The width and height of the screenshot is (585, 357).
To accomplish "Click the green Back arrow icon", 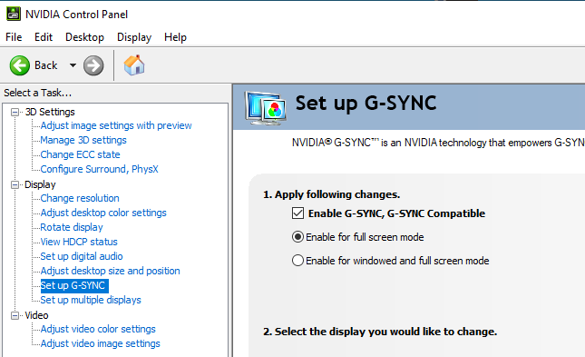I will (19, 65).
